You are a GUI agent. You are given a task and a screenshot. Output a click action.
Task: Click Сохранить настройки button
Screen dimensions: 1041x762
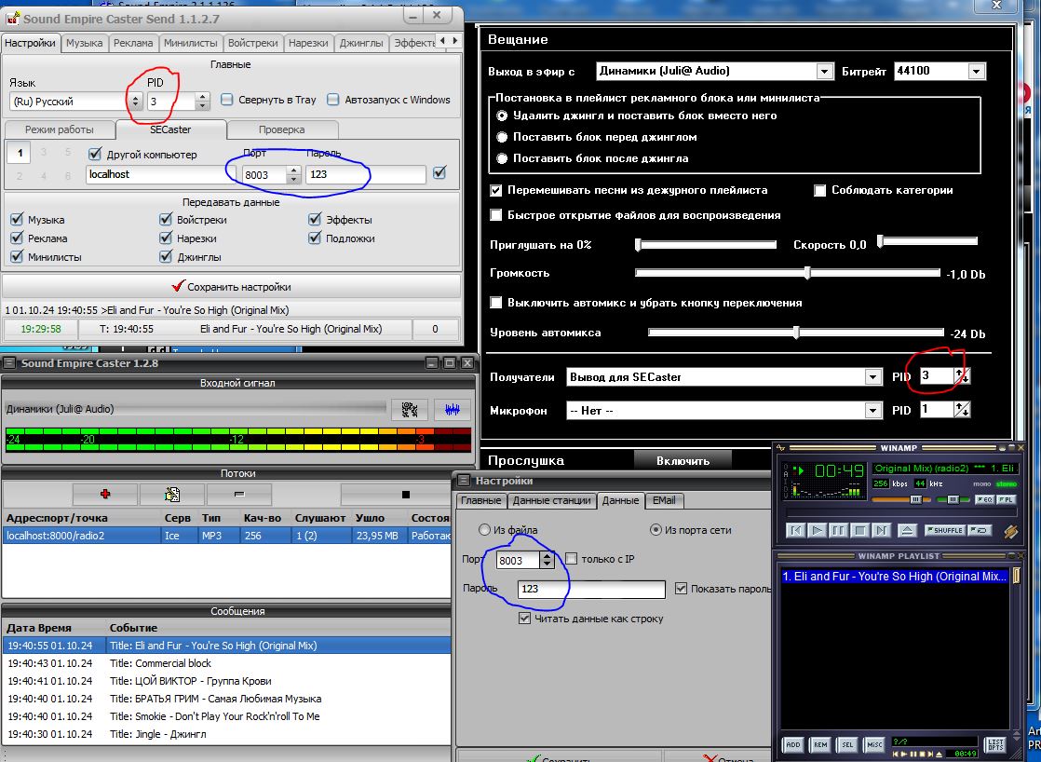(231, 287)
